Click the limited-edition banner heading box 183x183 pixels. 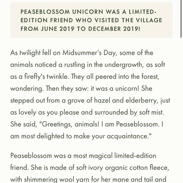click(x=91, y=20)
